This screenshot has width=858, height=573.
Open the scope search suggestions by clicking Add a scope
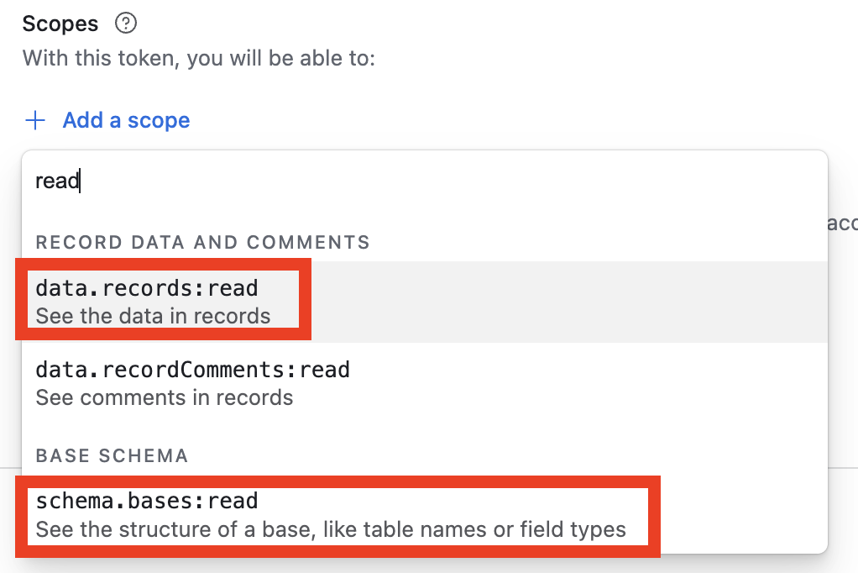[126, 120]
